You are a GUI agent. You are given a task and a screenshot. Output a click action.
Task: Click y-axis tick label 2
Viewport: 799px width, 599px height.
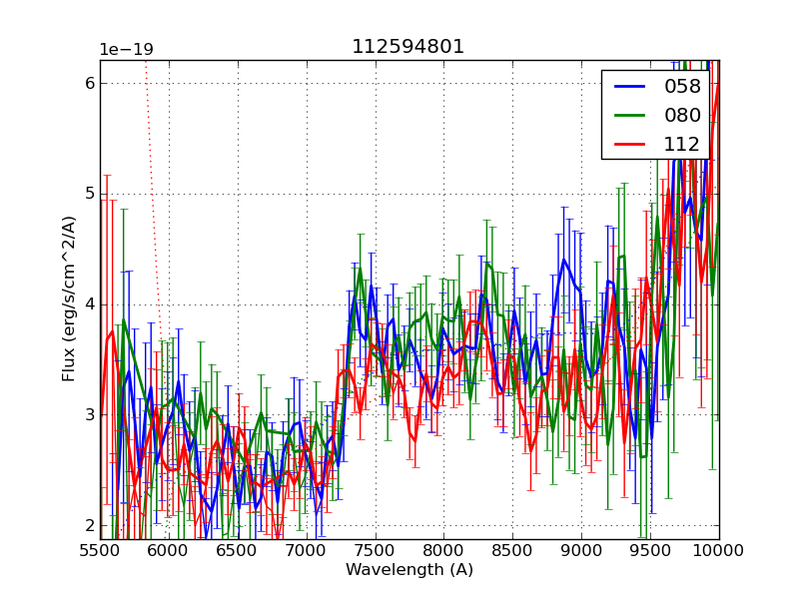89,525
